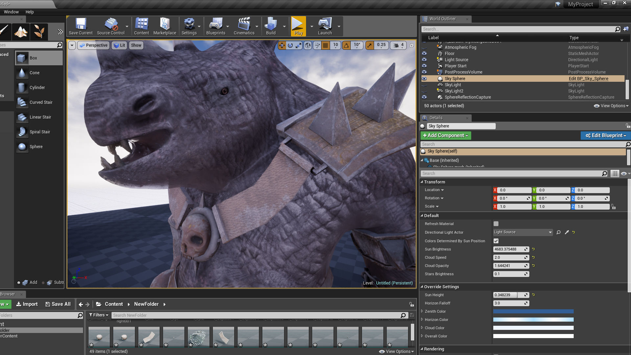This screenshot has width=631, height=355.
Task: Select the Landscape mode icon
Action: [x=21, y=32]
